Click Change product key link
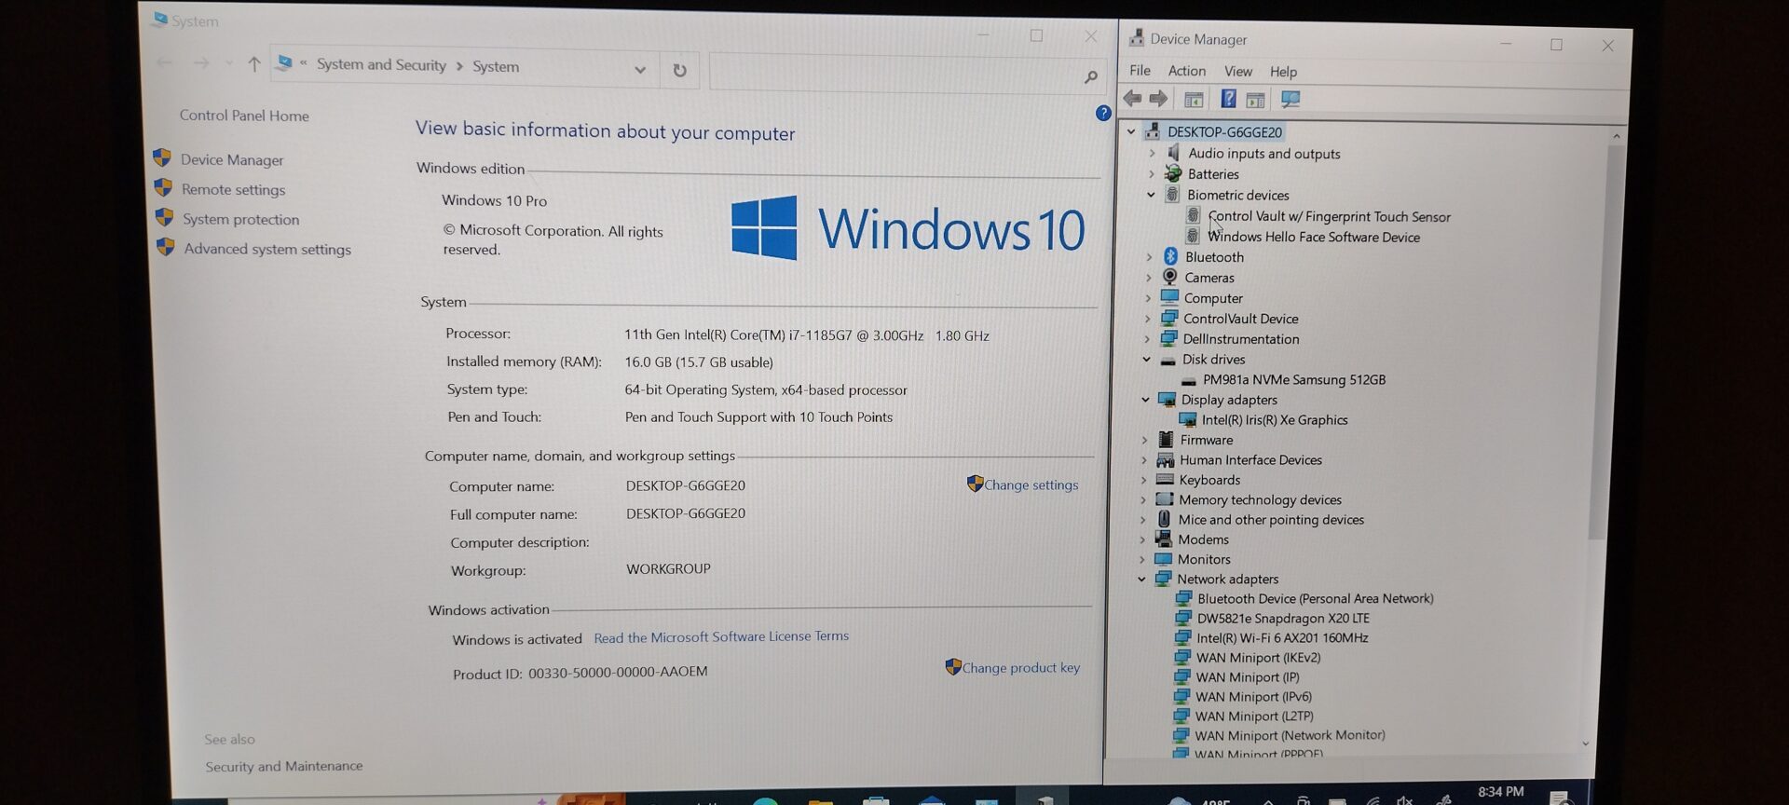 coord(1020,667)
